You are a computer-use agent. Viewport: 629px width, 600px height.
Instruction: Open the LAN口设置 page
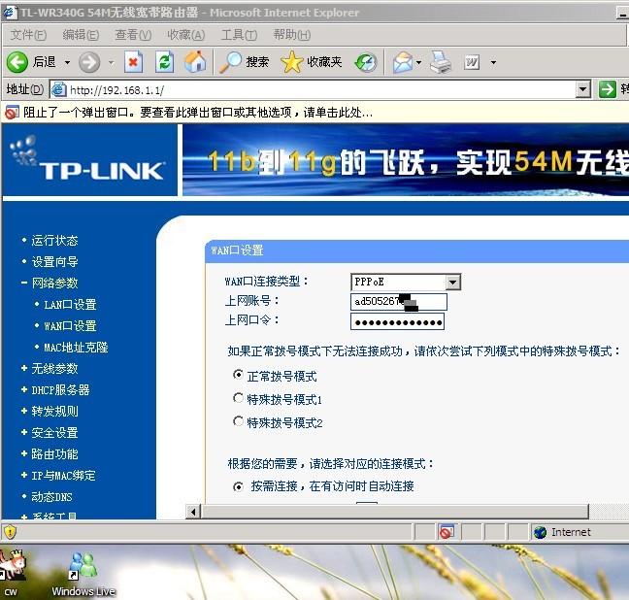pyautogui.click(x=70, y=305)
